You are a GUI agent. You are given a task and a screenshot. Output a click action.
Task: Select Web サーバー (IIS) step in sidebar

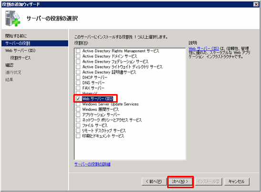coord(20,50)
